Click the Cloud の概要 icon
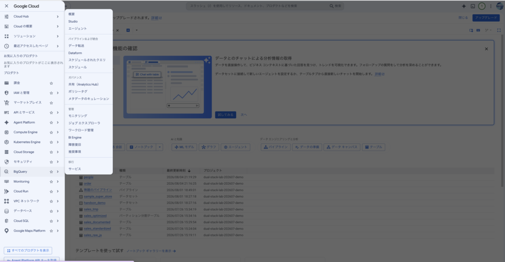 pyautogui.click(x=6, y=27)
